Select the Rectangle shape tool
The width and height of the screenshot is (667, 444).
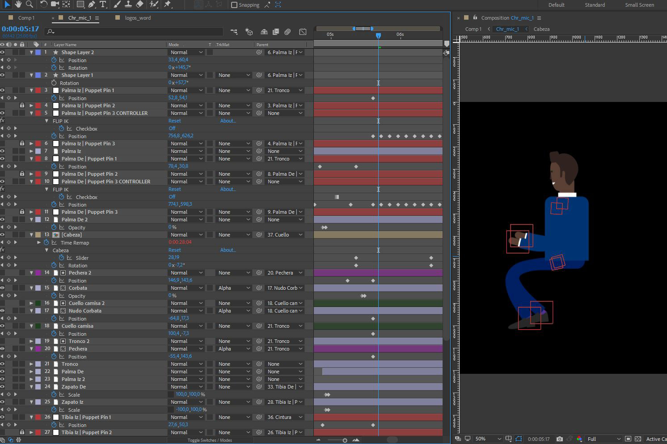click(80, 4)
